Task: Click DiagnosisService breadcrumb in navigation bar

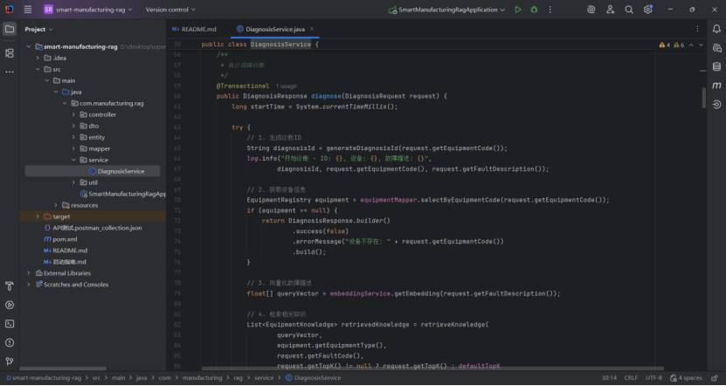Action: (313, 377)
